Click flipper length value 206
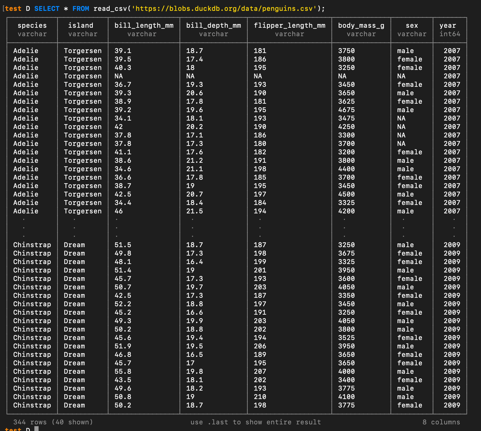This screenshot has height=431, width=481. point(260,346)
